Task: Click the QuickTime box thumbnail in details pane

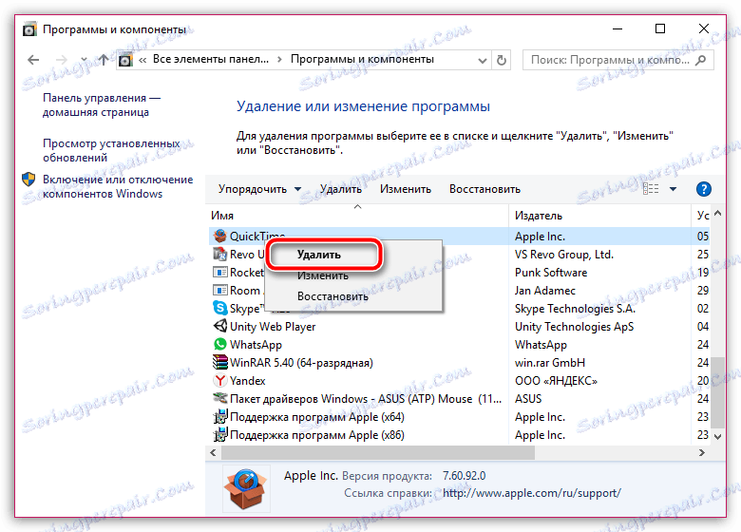Action: click(x=246, y=489)
